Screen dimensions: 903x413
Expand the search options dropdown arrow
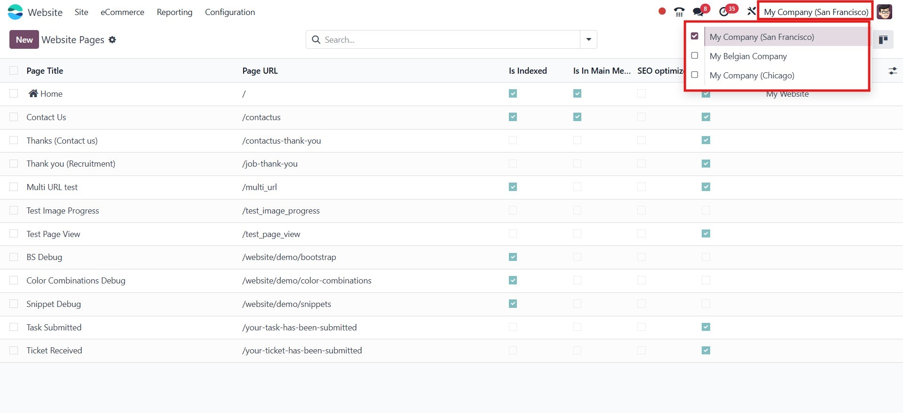(x=588, y=40)
